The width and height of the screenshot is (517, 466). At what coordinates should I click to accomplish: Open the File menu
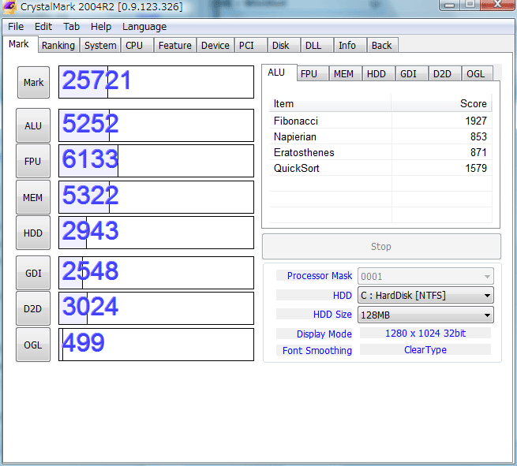[16, 27]
